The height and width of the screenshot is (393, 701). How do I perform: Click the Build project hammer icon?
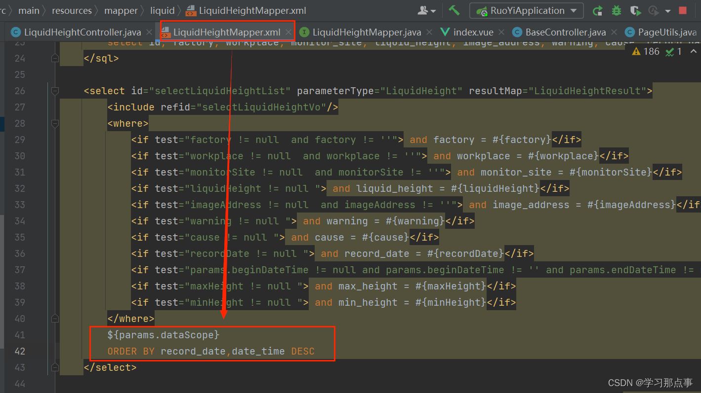point(454,10)
